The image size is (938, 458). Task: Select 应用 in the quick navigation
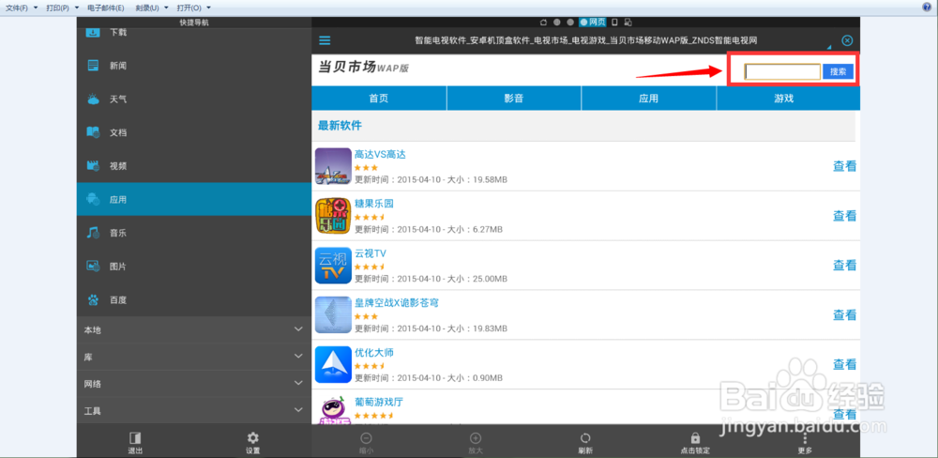(x=194, y=199)
